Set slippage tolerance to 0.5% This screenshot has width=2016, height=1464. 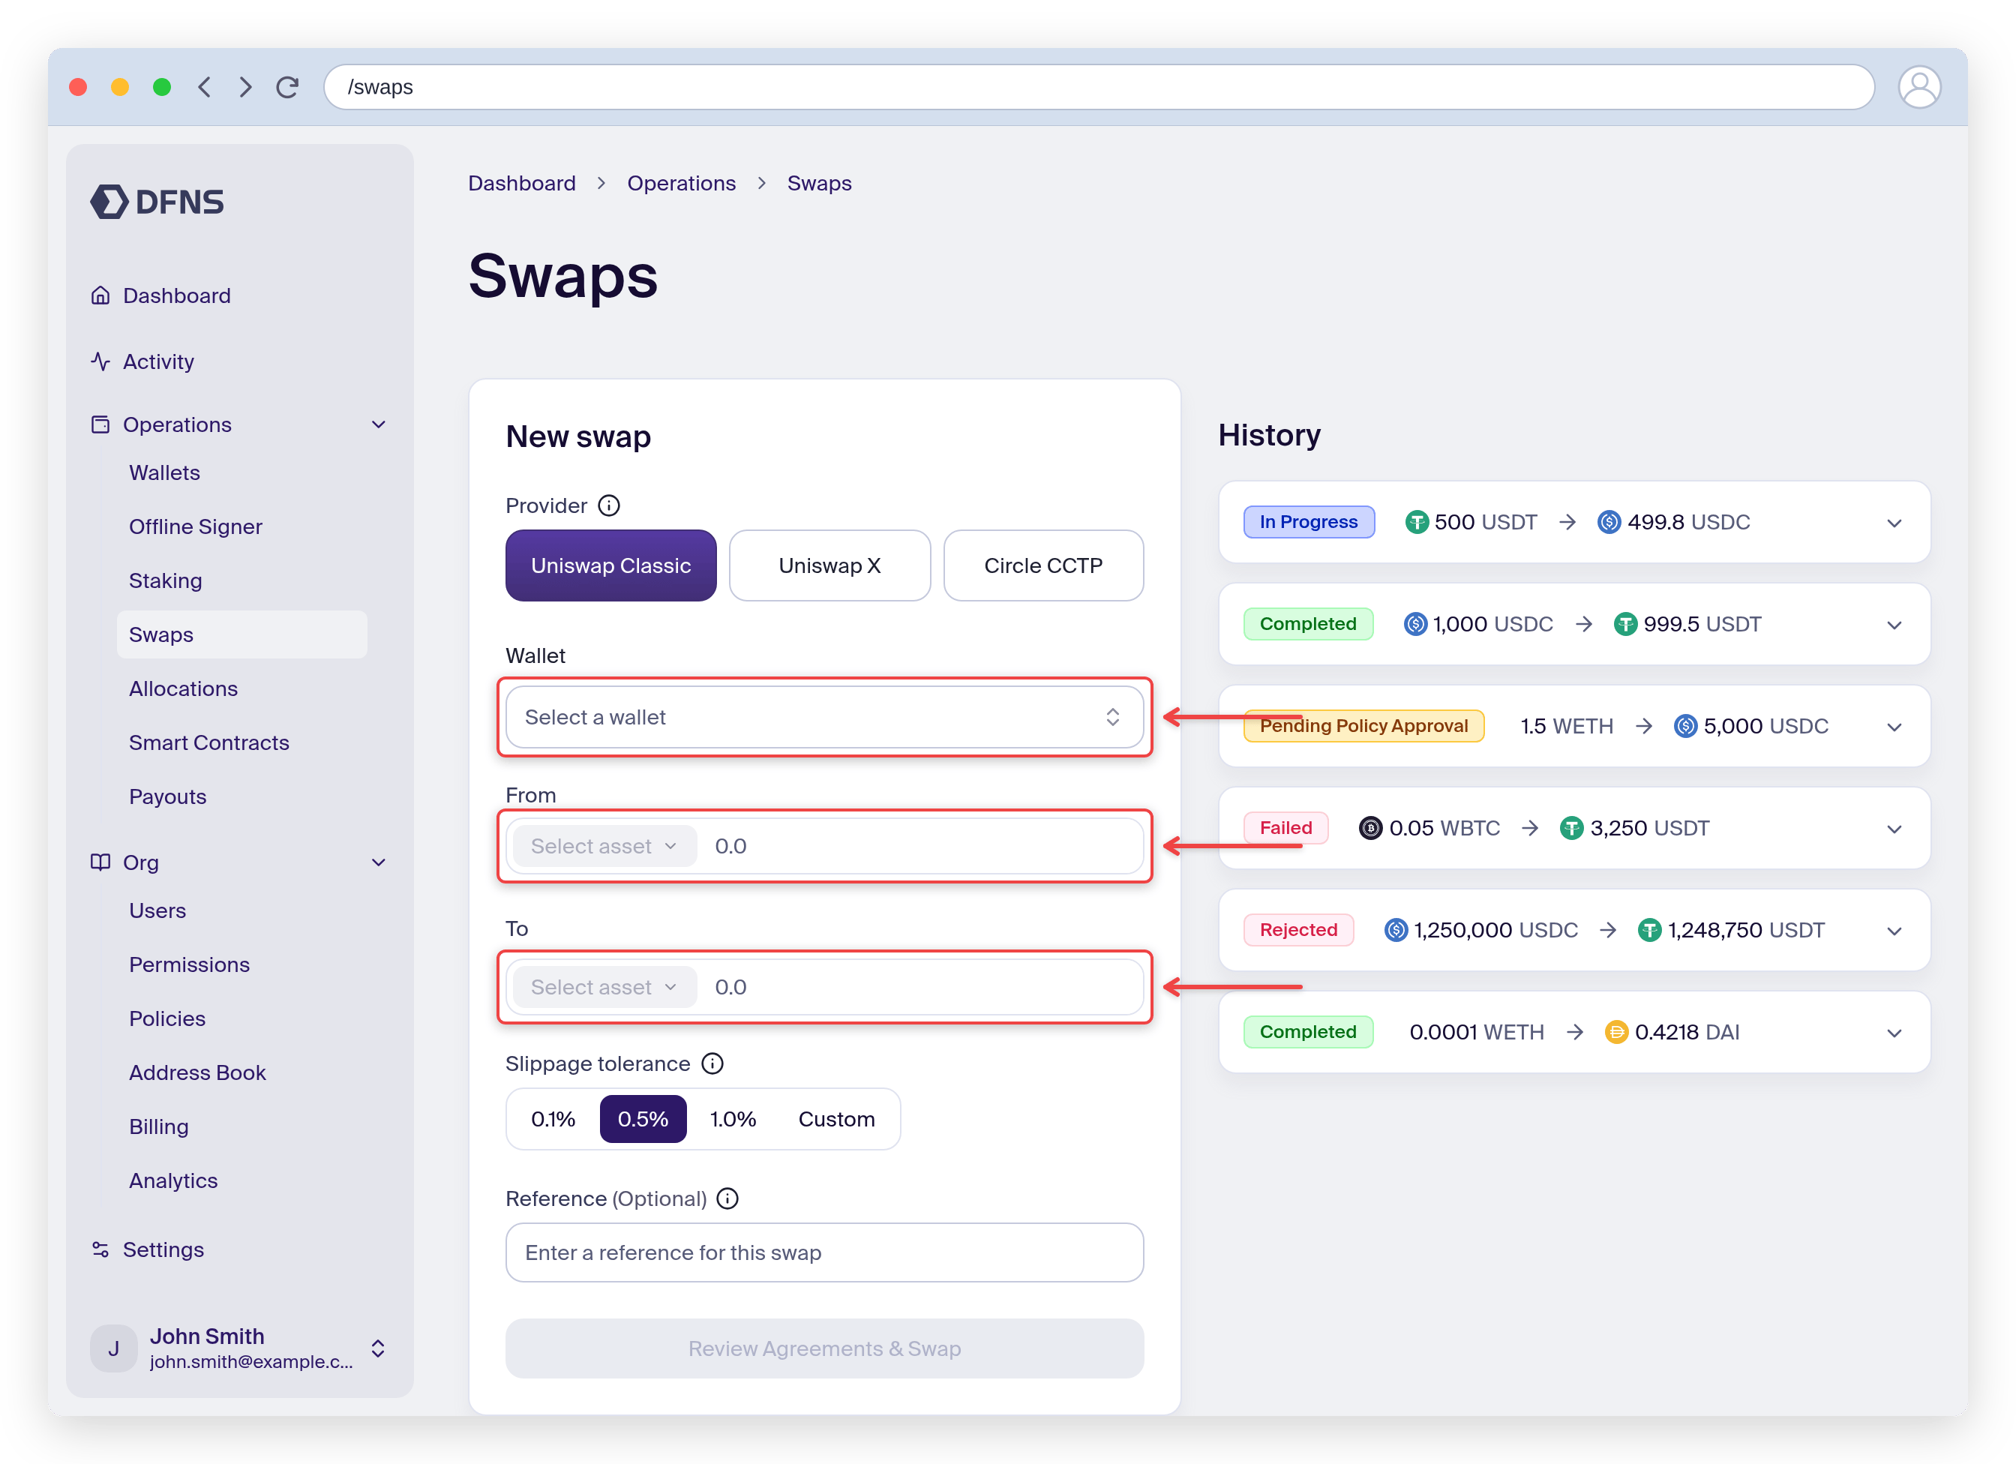click(x=643, y=1119)
